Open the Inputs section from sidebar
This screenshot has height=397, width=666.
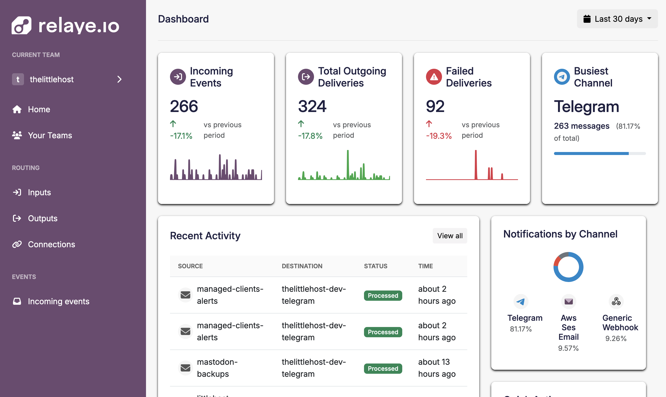39,192
